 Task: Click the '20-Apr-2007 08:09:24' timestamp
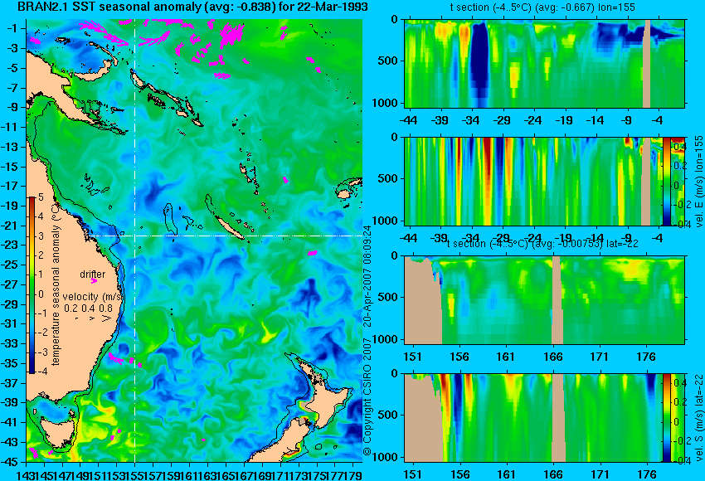tap(367, 277)
